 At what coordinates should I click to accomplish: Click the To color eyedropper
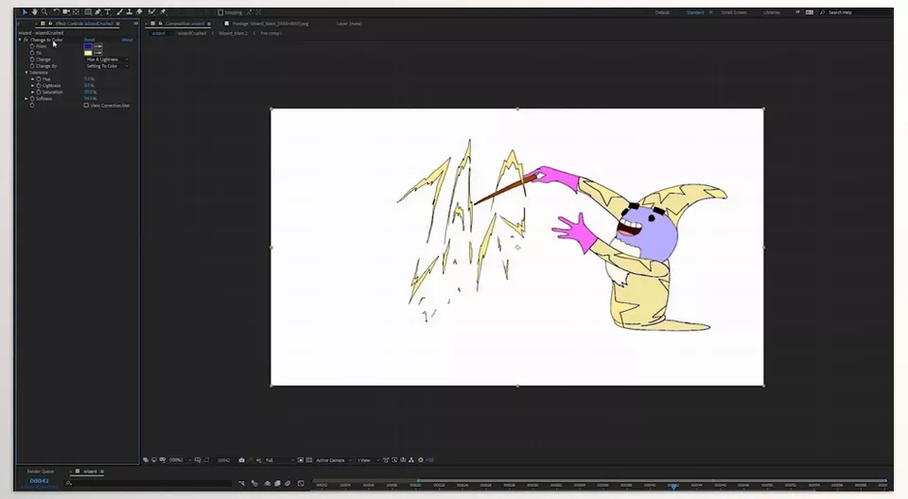point(97,53)
